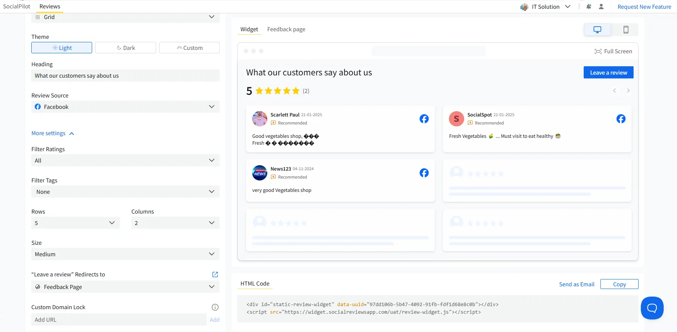
Task: Collapse More settings section
Action: click(x=53, y=133)
